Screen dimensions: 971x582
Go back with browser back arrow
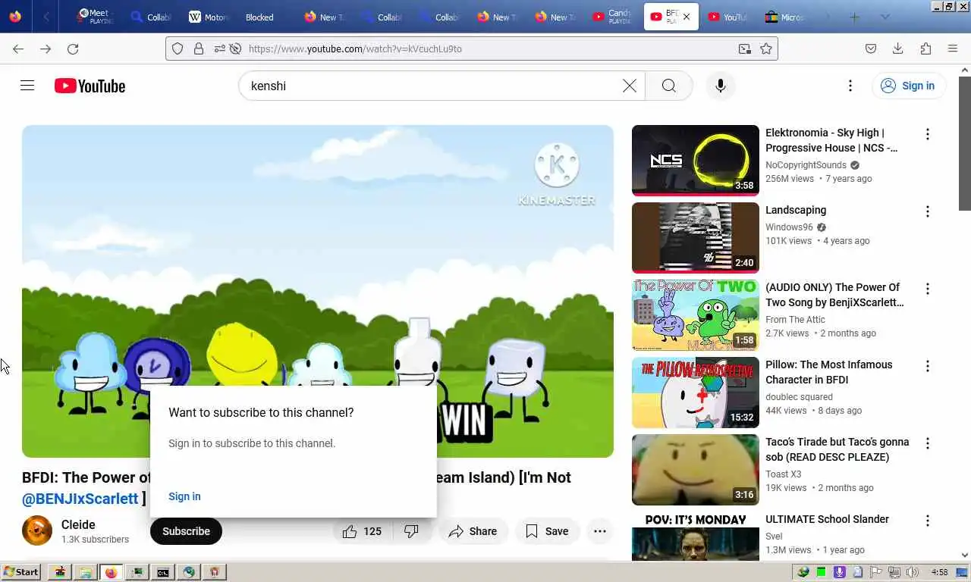click(x=18, y=48)
